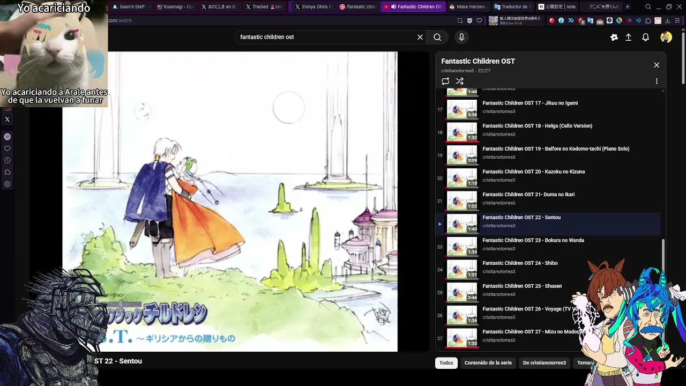Screen dimensions: 686x386
Task: Play OST 19 - Belfore no Kodomo-tachi
Action: click(x=548, y=155)
